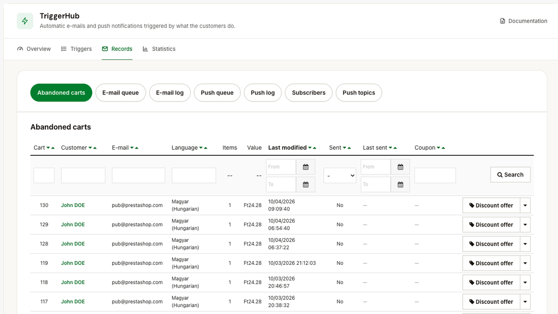Send Discount offer for cart 129
The width and height of the screenshot is (558, 314).
[491, 225]
